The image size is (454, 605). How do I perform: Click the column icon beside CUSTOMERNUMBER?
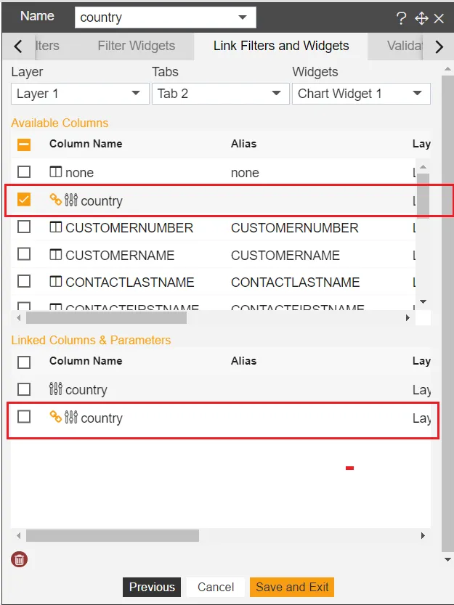click(56, 227)
